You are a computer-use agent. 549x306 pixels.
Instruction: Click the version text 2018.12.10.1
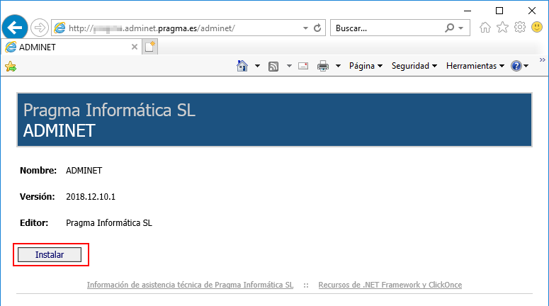coord(91,197)
